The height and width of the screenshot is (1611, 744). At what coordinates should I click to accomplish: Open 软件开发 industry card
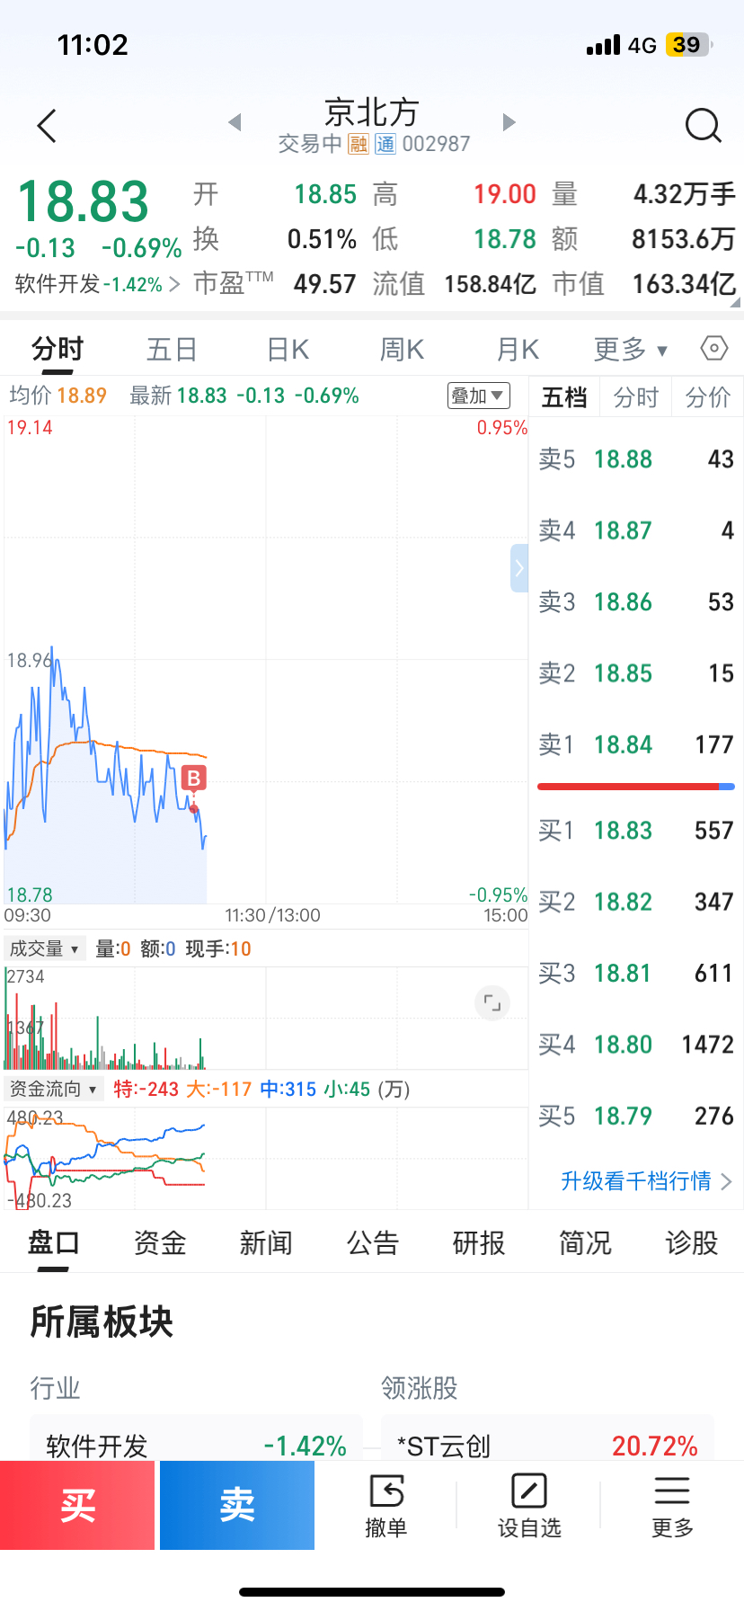click(197, 1438)
